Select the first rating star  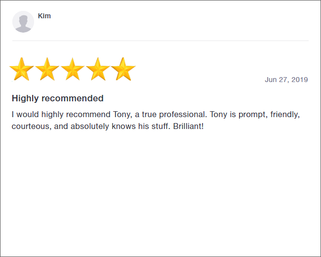[22, 69]
